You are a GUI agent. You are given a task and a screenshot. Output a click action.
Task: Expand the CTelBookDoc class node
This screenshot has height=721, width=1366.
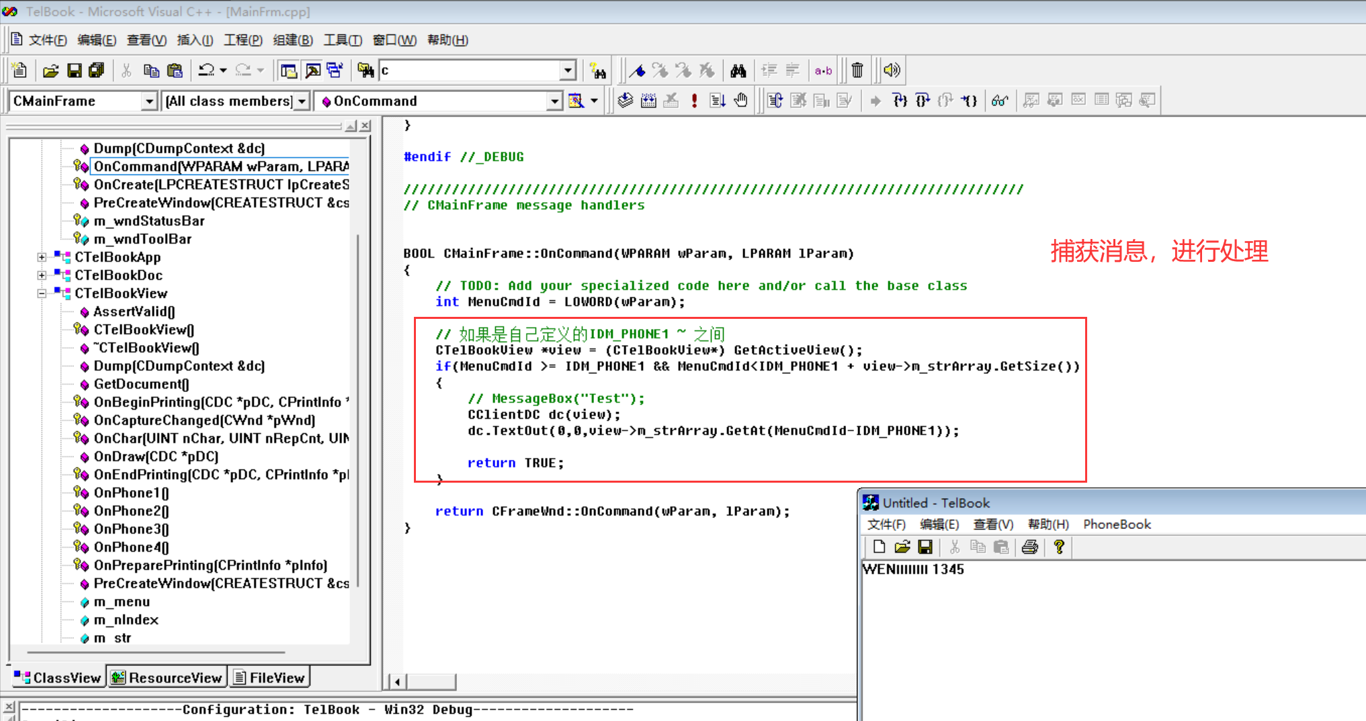(x=42, y=275)
